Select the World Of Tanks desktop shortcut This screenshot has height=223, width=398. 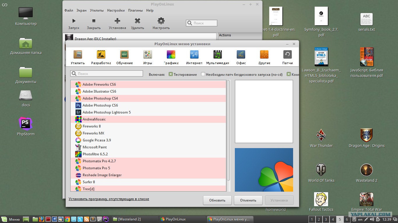pos(321,173)
